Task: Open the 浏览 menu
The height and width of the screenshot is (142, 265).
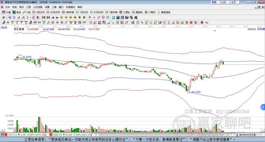Action: pyautogui.click(x=14, y=7)
